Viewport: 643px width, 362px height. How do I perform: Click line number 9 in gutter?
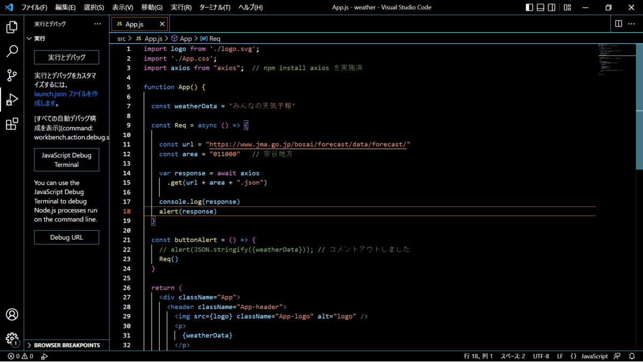(x=129, y=125)
